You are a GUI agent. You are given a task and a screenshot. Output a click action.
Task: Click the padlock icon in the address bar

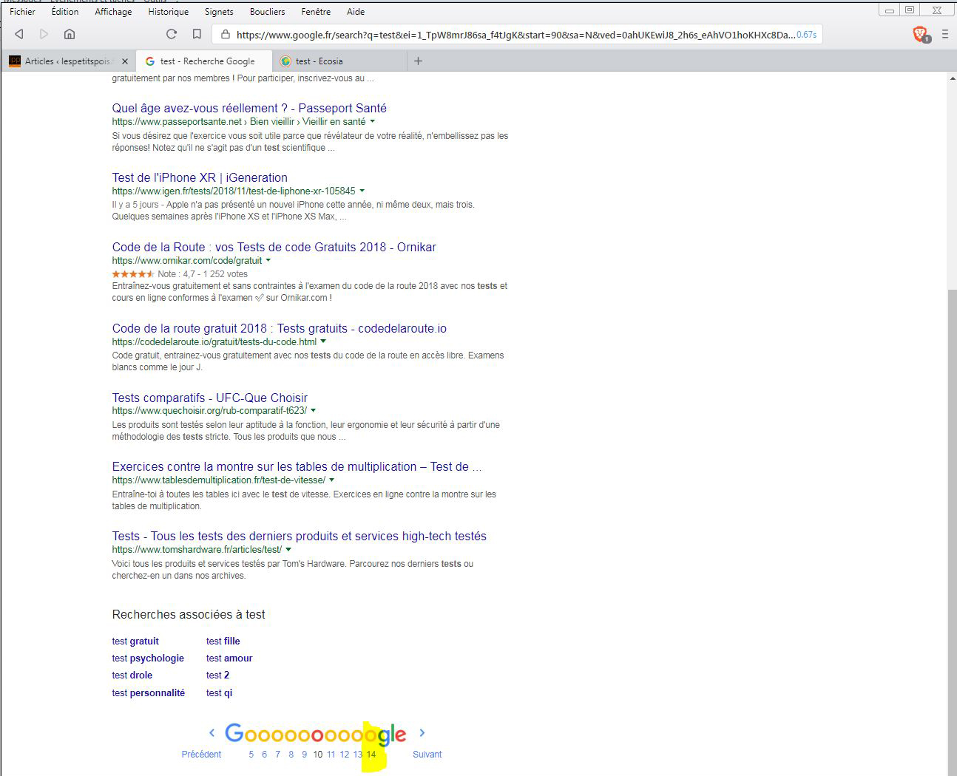pos(226,34)
